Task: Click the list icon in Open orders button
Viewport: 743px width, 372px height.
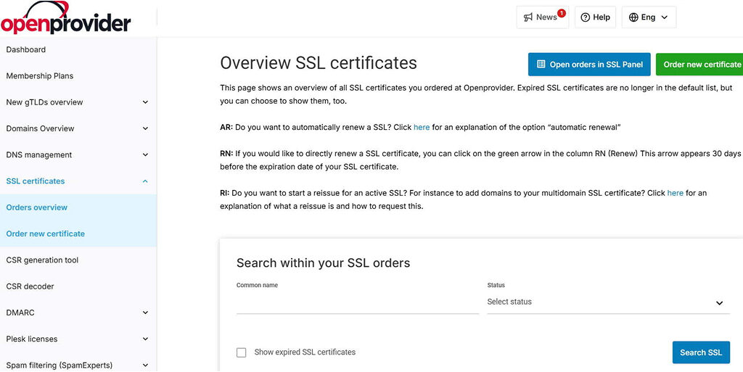Action: click(541, 65)
